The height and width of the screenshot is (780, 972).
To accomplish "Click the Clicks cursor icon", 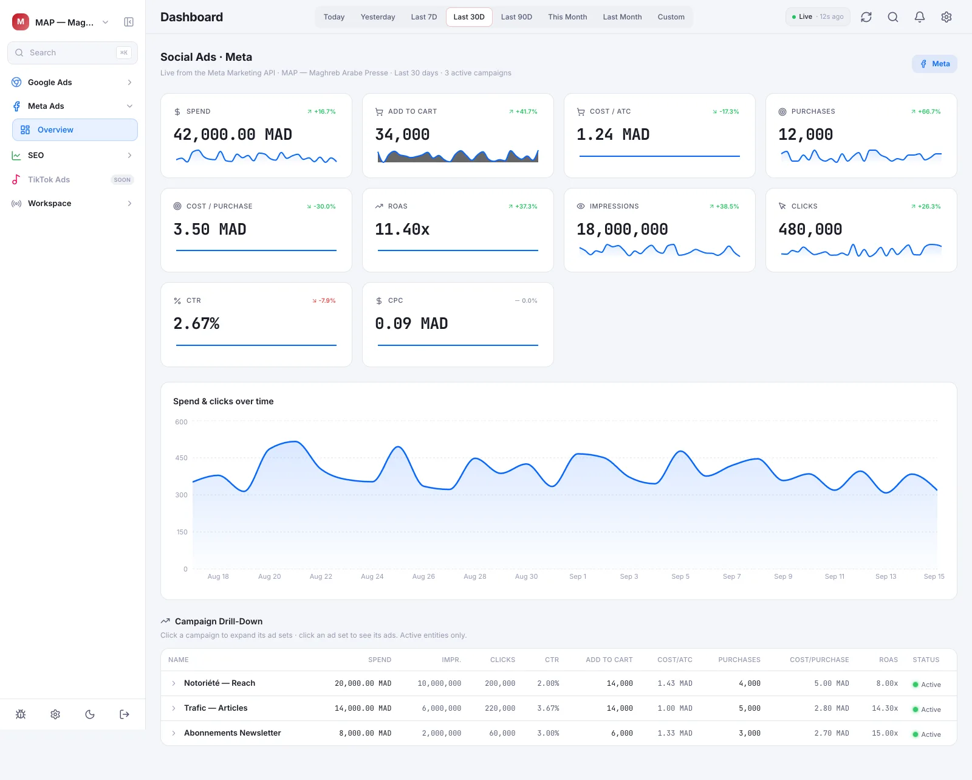I will coord(782,206).
